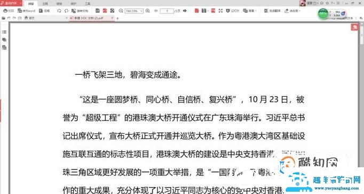The width and height of the screenshot is (364, 194).
Task: Click the redo arrow icon
Action: tap(14, 18)
